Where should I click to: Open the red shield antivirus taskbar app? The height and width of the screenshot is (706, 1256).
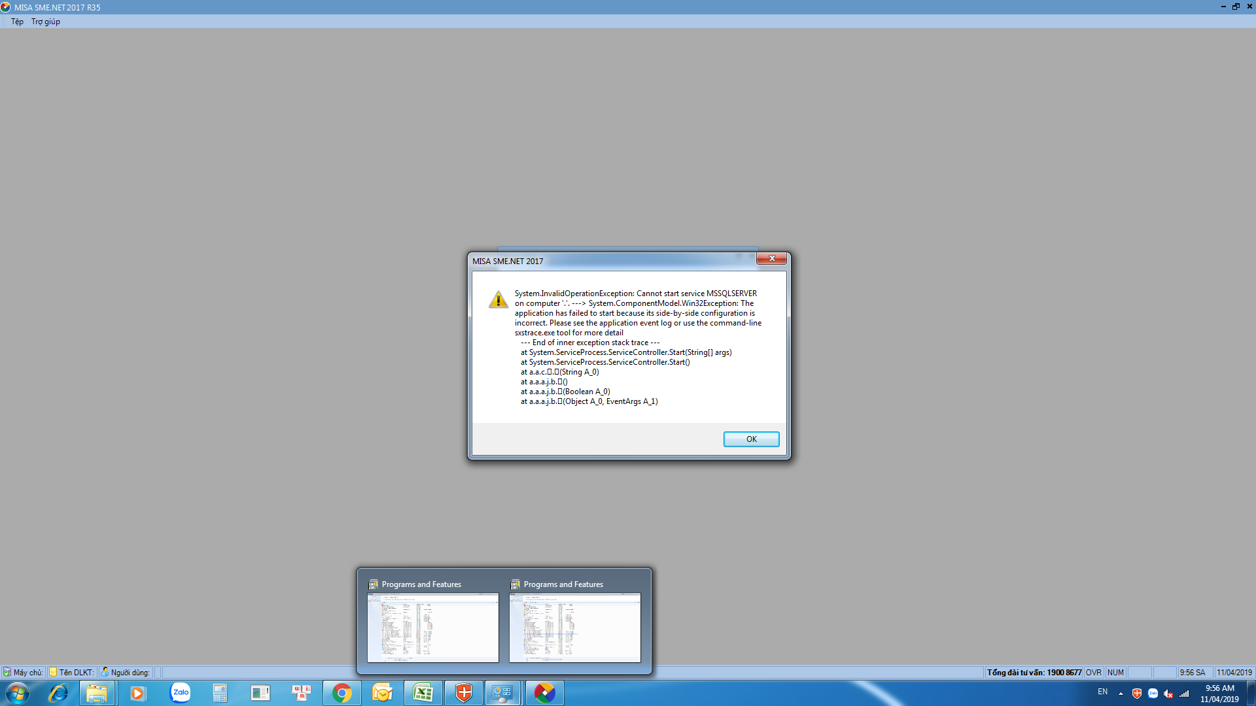pyautogui.click(x=464, y=693)
